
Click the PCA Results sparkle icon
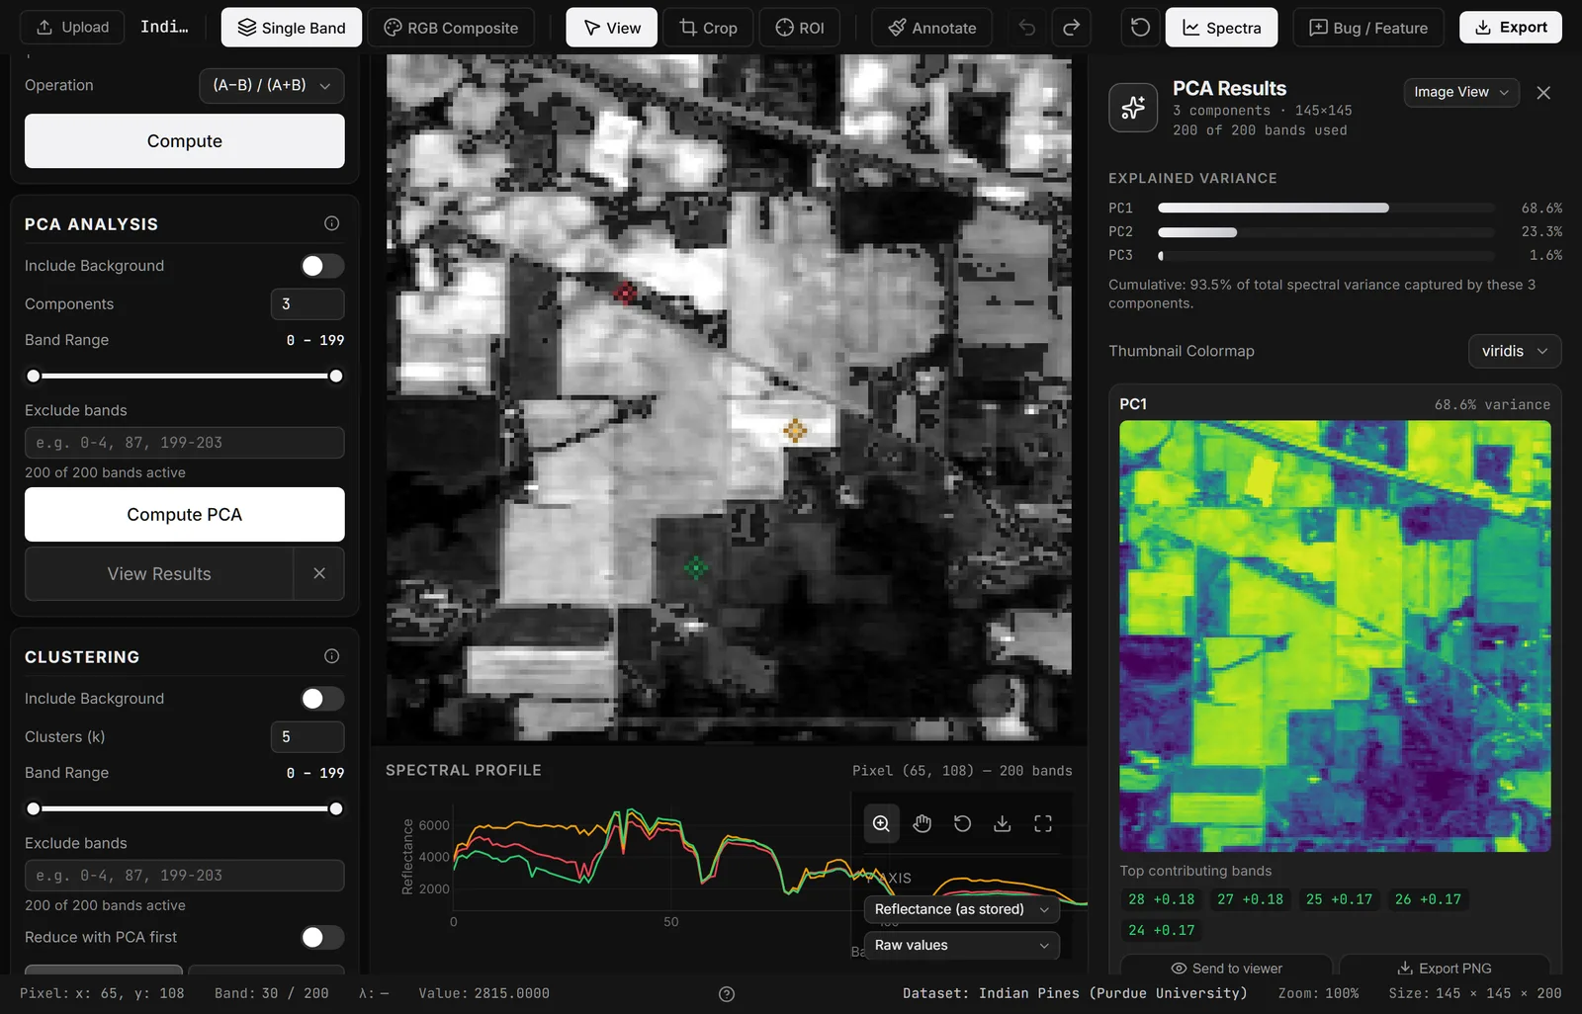coord(1133,108)
